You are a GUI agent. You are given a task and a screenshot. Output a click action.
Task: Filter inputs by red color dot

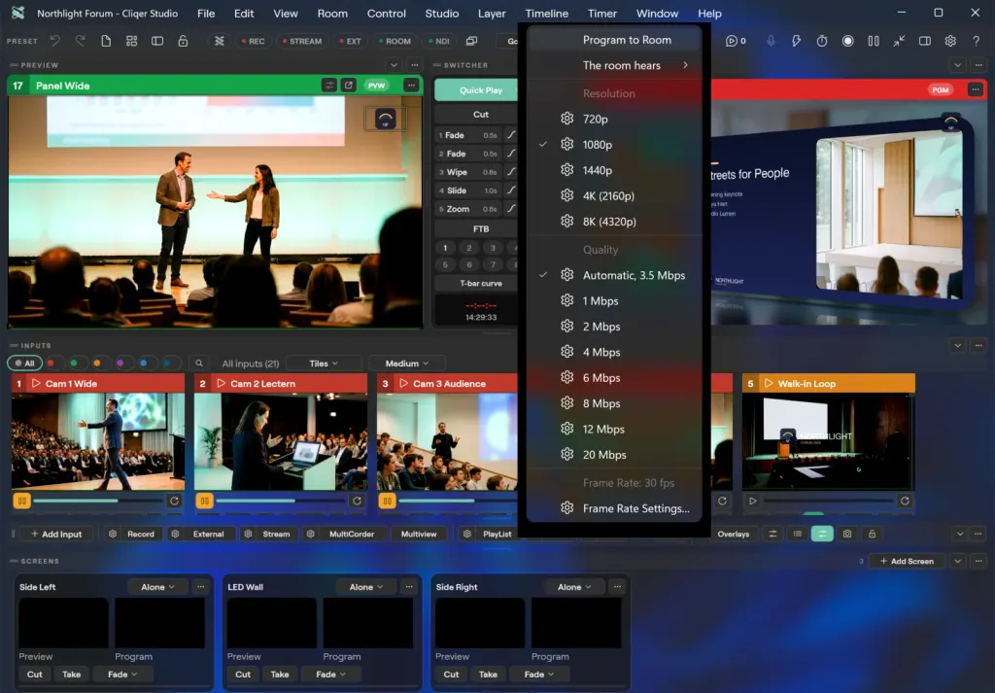click(51, 363)
